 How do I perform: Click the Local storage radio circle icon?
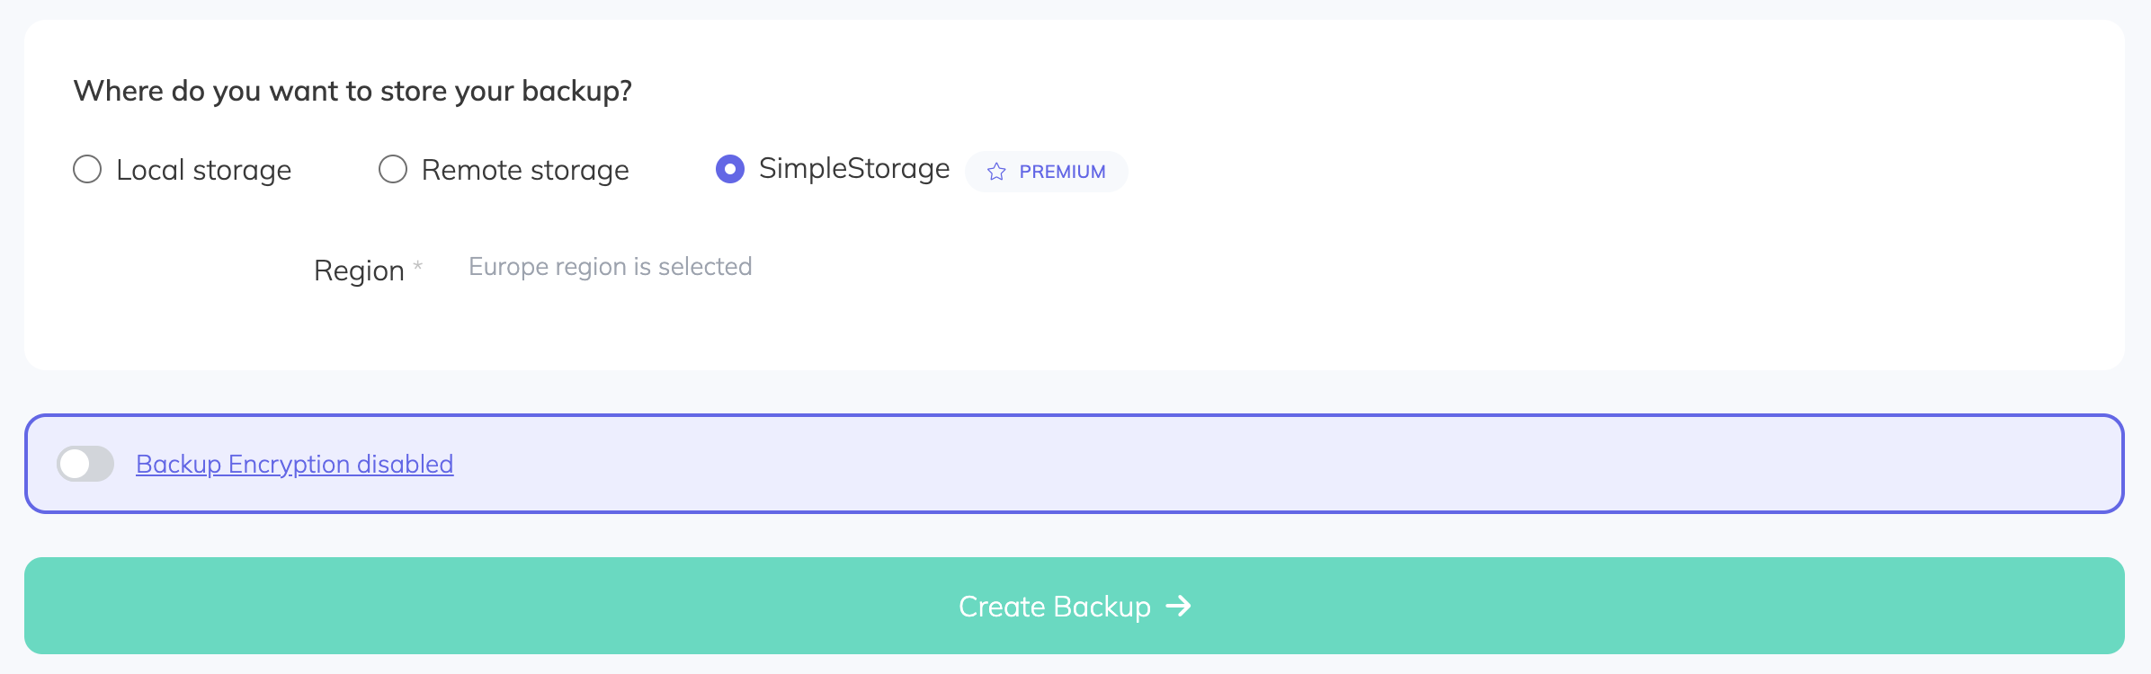coord(86,169)
